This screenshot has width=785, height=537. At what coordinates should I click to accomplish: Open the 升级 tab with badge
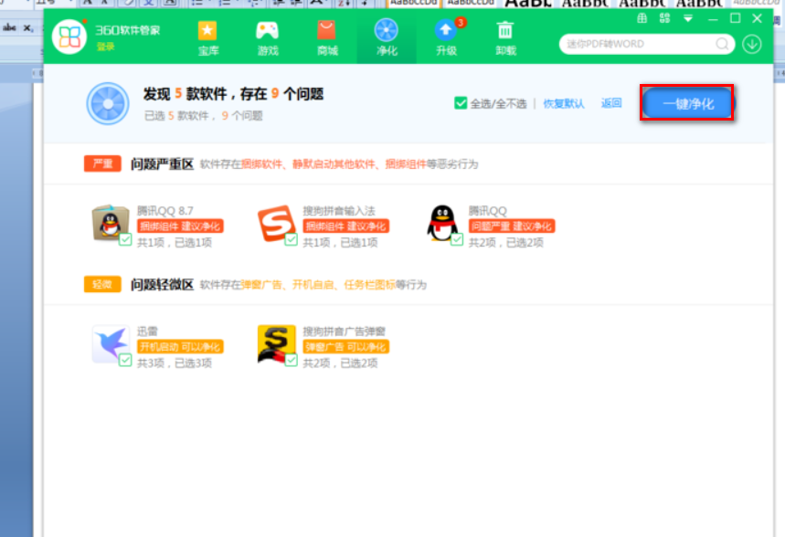click(x=446, y=38)
